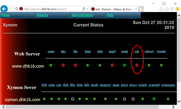This screenshot has width=181, height=109.
Task: Open the gray files status icon for xymon.dhk16.com
Action: [x=73, y=99]
